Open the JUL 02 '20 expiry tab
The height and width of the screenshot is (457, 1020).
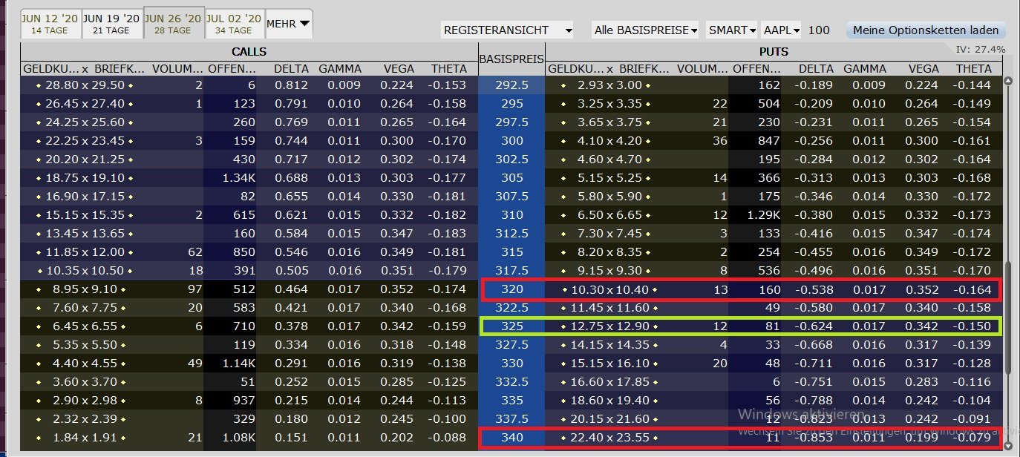(234, 24)
